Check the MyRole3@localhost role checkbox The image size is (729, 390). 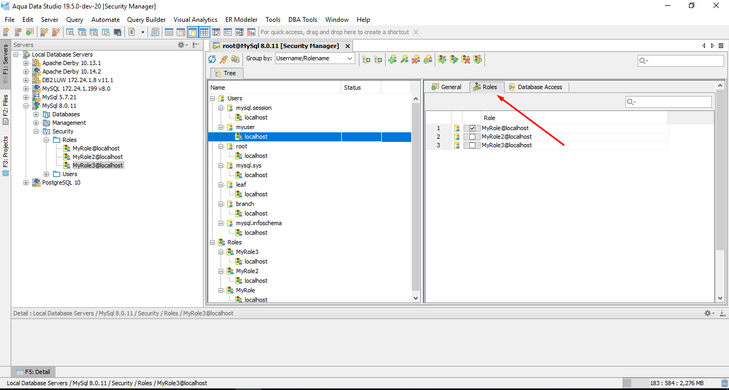point(472,145)
